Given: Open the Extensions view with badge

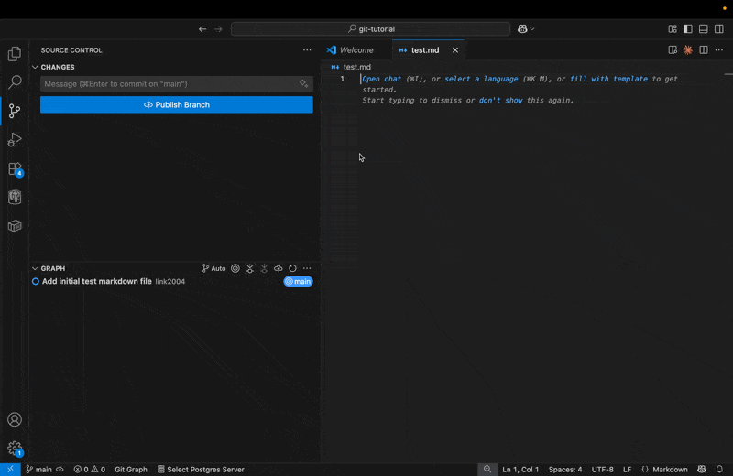Looking at the screenshot, I should (15, 168).
